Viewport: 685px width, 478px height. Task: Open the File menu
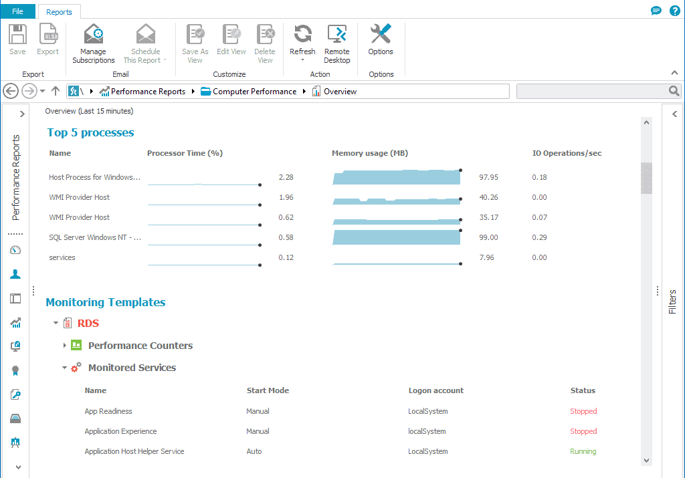tap(17, 11)
